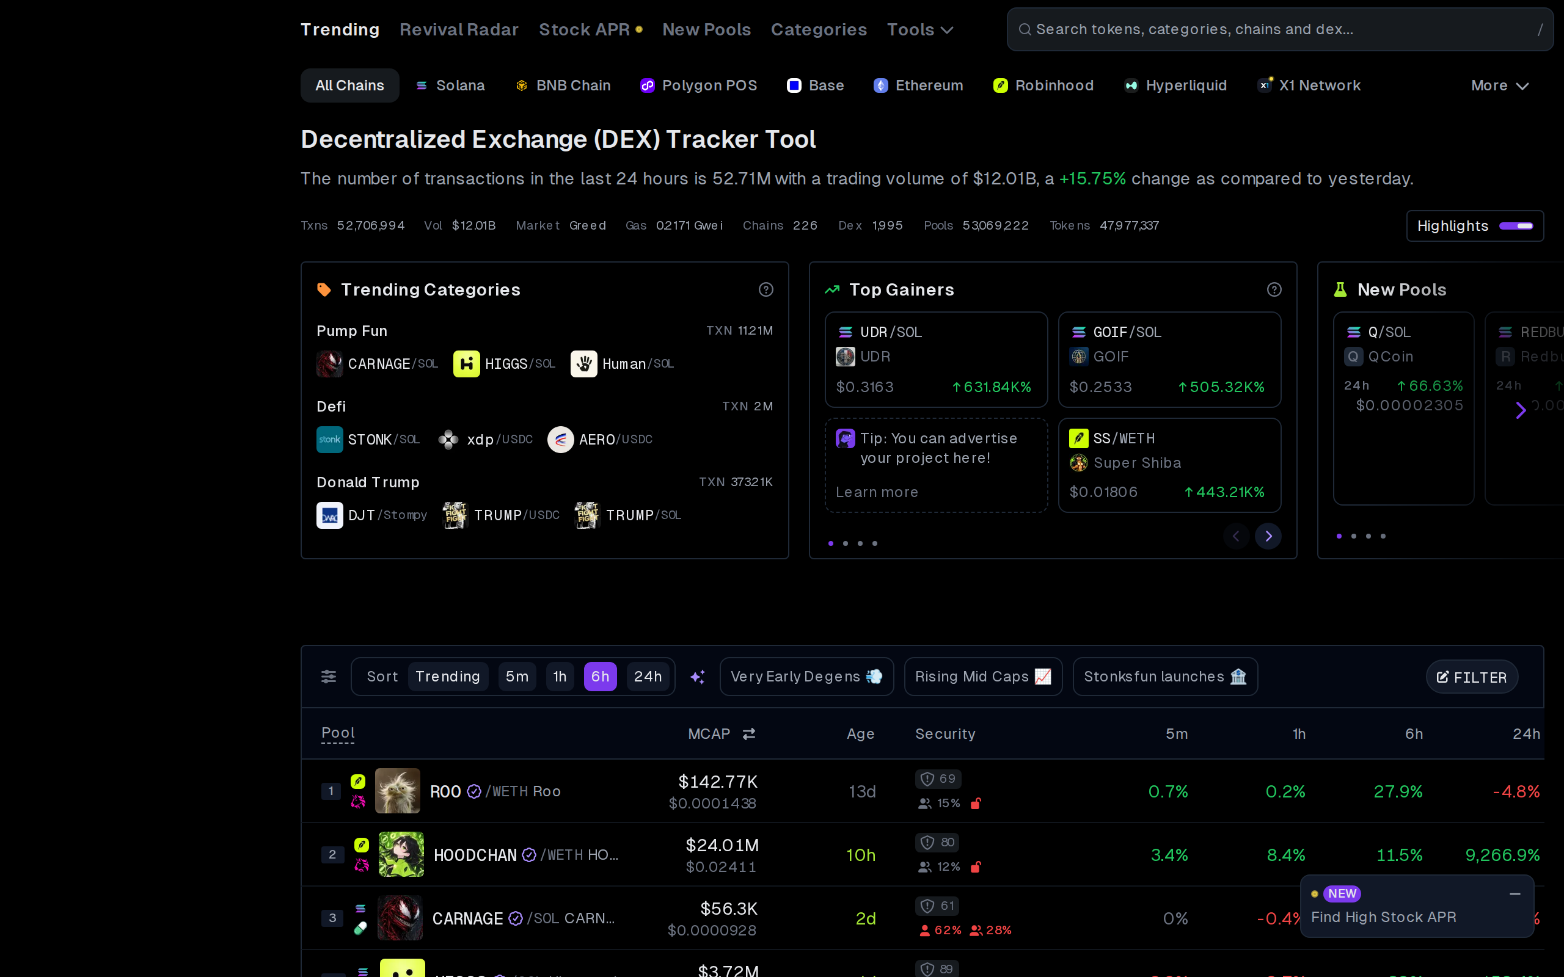Enable Rising Mid Caps preset

tap(982, 677)
